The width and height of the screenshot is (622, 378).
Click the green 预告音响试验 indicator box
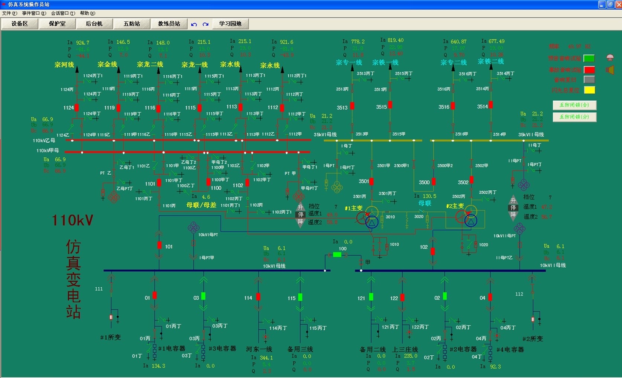tap(589, 58)
